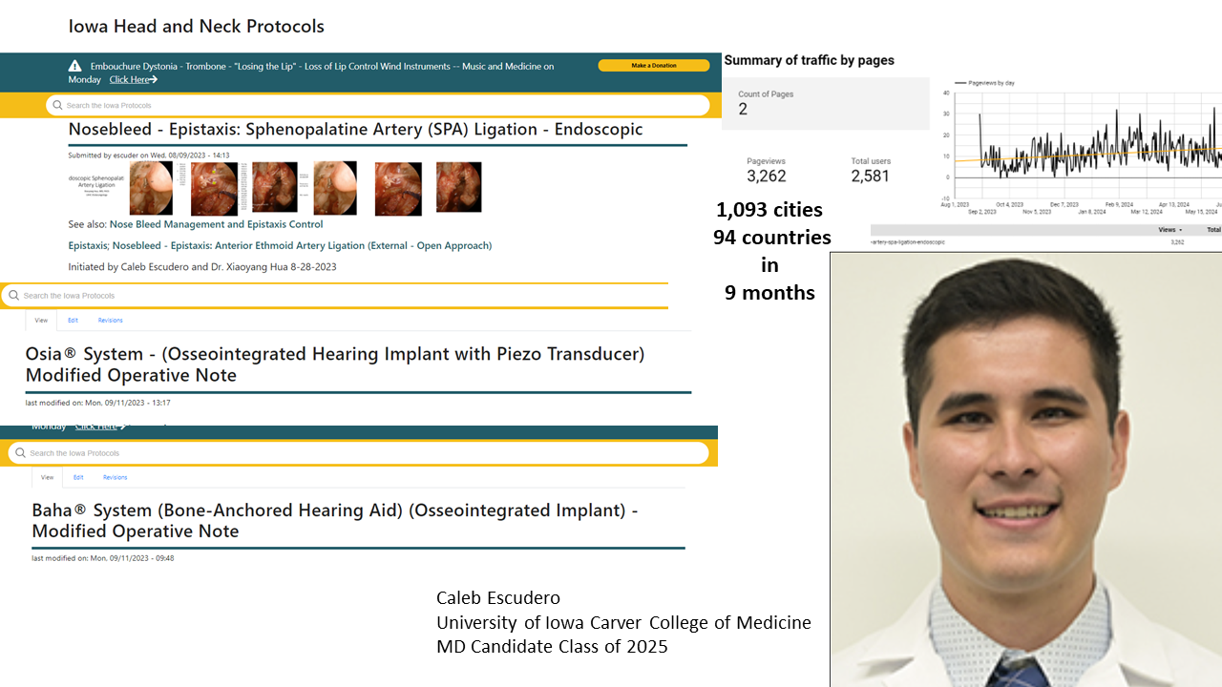The height and width of the screenshot is (687, 1222).
Task: Select the 'Count of Pages' scorecard
Action: coord(826,103)
